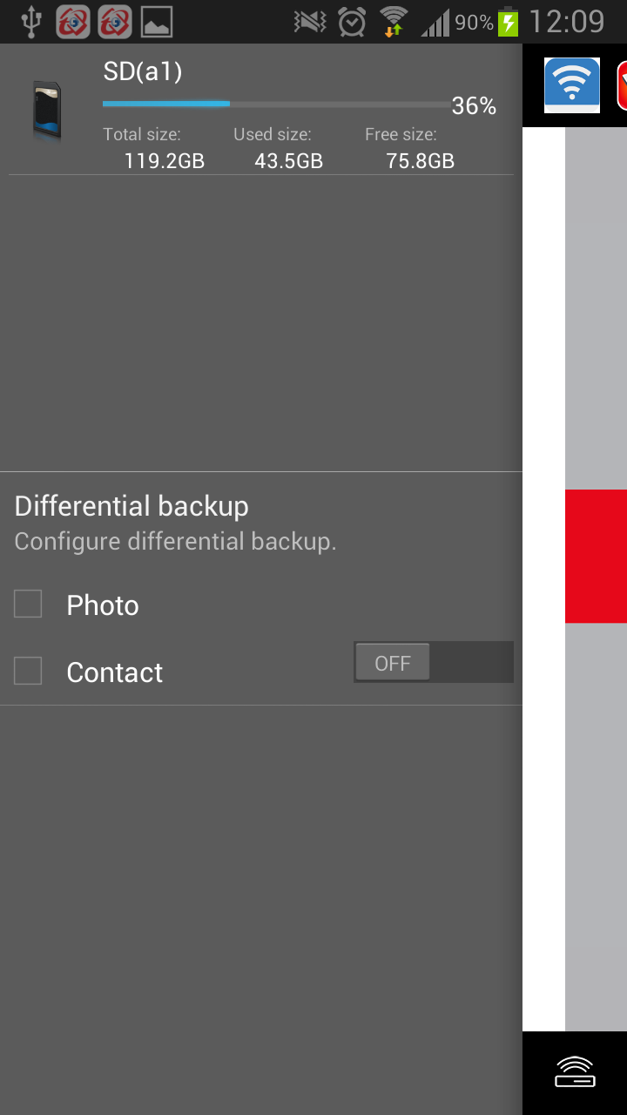The image size is (627, 1115).
Task: Tap the USB icon in status bar
Action: point(30,22)
